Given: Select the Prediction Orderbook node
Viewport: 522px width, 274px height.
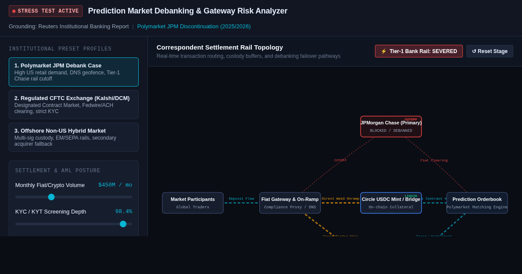Looking at the screenshot, I should coord(477,203).
